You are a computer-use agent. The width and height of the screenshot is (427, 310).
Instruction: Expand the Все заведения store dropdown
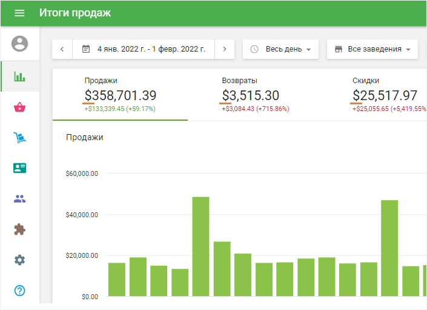click(x=372, y=49)
